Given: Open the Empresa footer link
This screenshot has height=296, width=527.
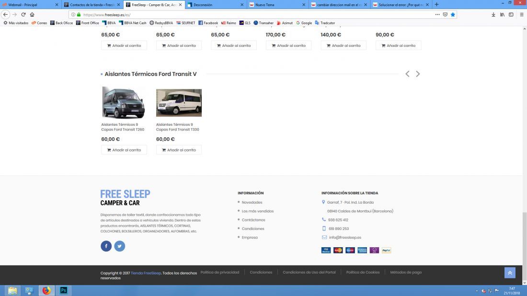Looking at the screenshot, I should [x=250, y=237].
